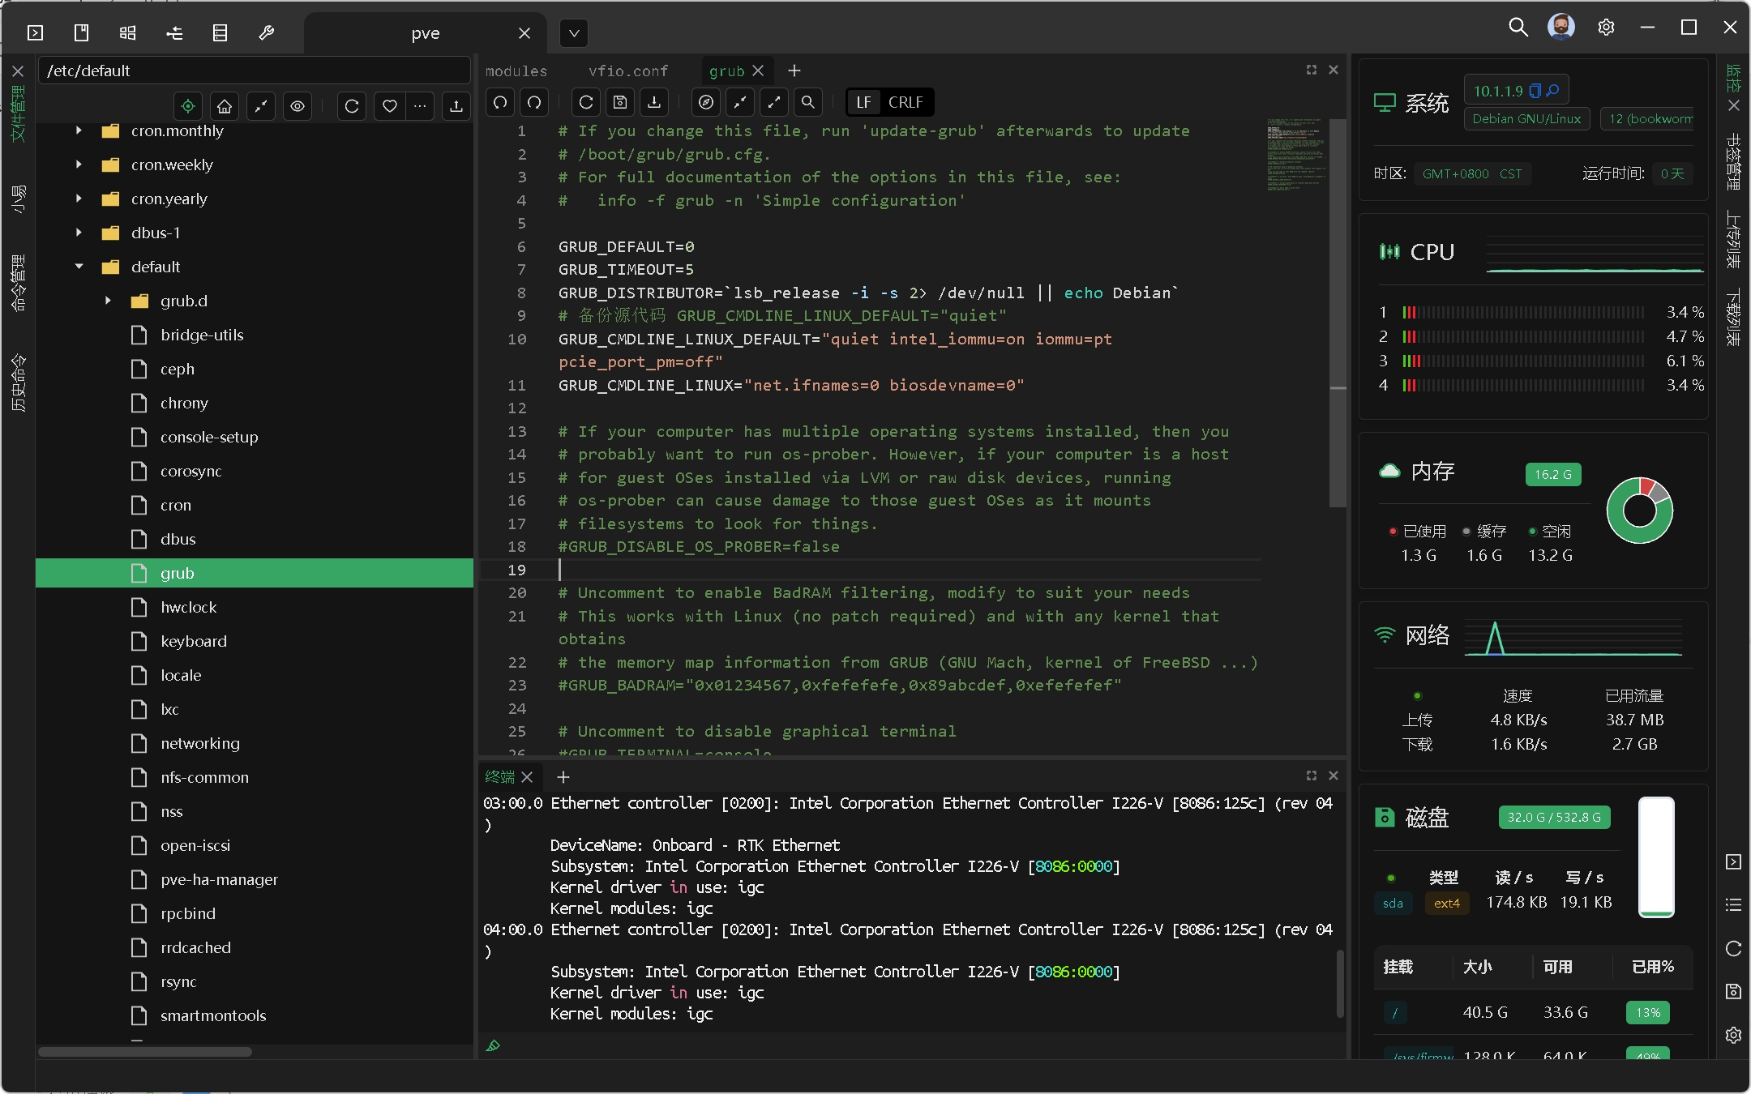Click the search icon in editor toolbar
Viewport: 1751px width, 1094px height.
tap(807, 102)
